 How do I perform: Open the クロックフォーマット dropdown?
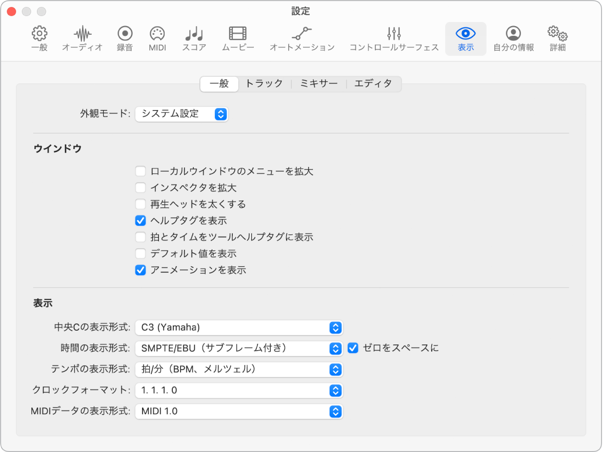(x=238, y=390)
